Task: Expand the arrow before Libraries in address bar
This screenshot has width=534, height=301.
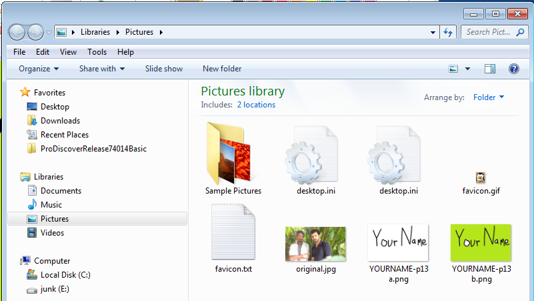Action: tap(73, 32)
